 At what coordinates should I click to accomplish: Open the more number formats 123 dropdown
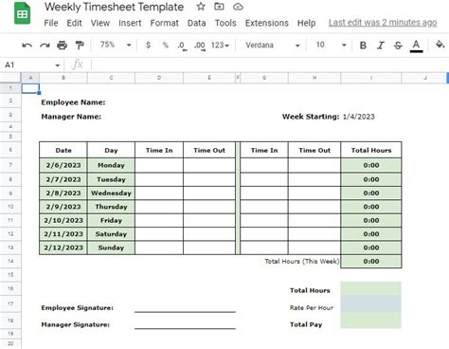coord(220,46)
